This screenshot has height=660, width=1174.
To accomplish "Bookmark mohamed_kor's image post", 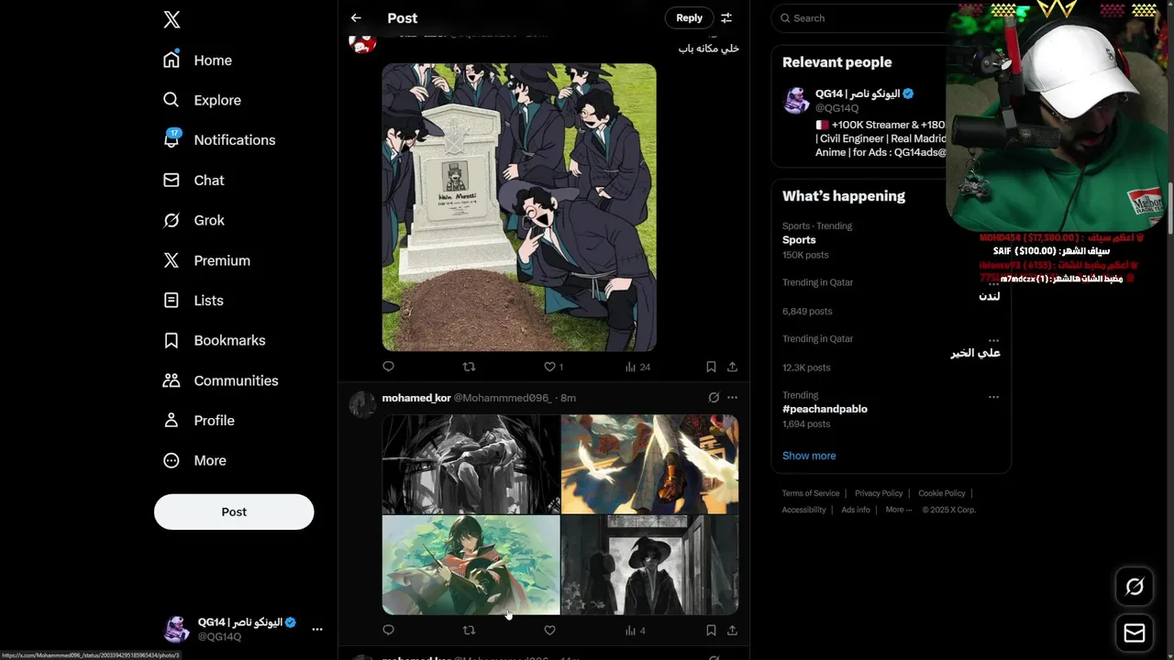I will click(x=711, y=631).
